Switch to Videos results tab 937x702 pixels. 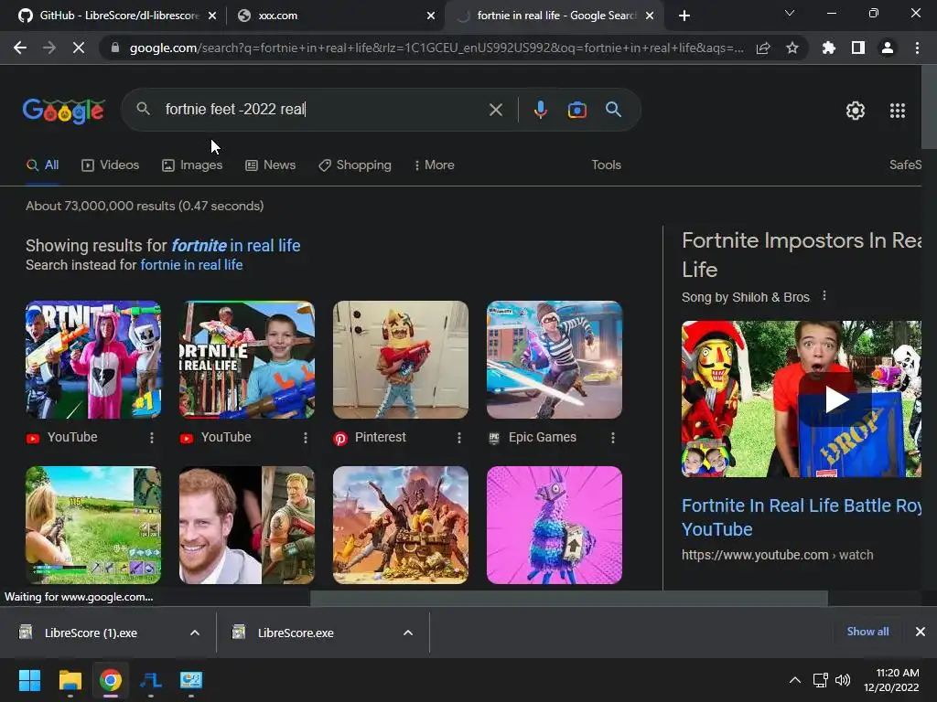[111, 165]
